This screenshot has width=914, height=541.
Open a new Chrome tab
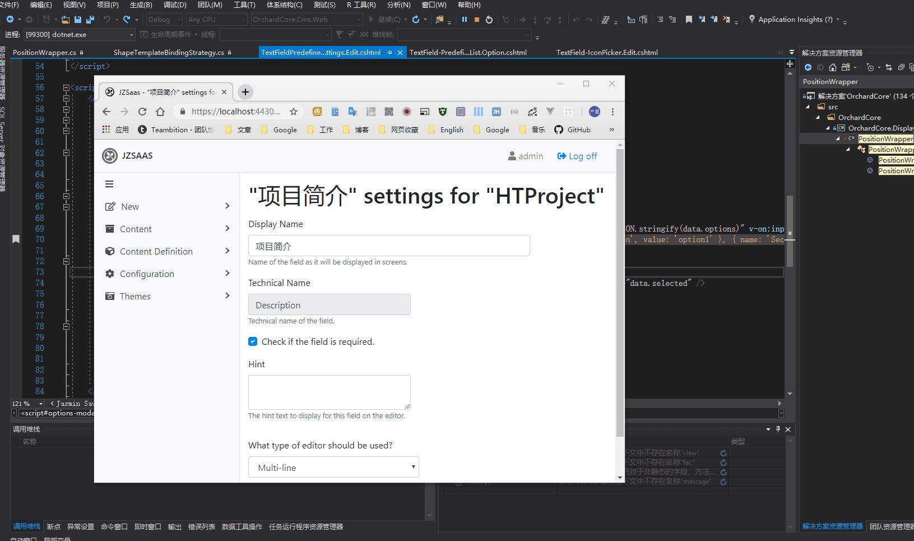(245, 92)
